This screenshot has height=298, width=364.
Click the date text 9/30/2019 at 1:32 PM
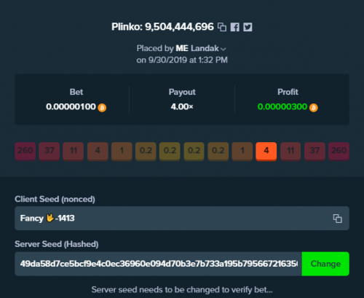[x=188, y=60]
